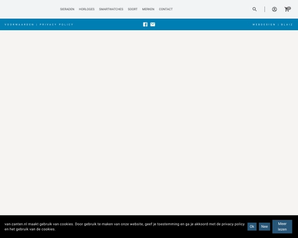This screenshot has width=298, height=238.
Task: Accept cookies with the Ok button
Action: pos(252,226)
